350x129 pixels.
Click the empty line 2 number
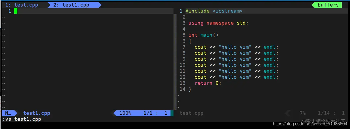[184, 17]
